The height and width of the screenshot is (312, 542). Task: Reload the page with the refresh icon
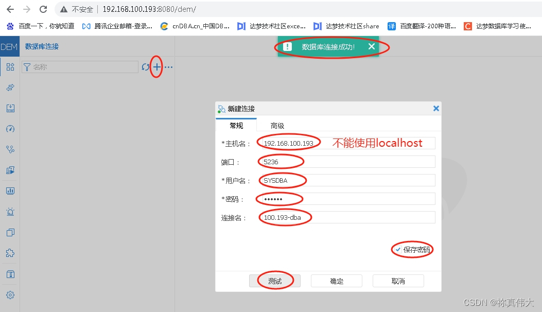(x=43, y=9)
